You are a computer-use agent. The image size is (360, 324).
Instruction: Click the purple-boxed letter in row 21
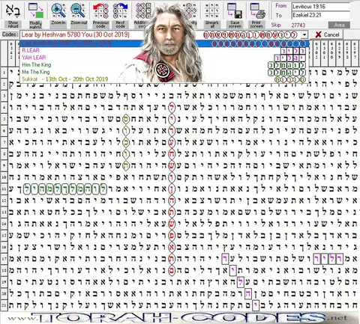click(x=256, y=305)
